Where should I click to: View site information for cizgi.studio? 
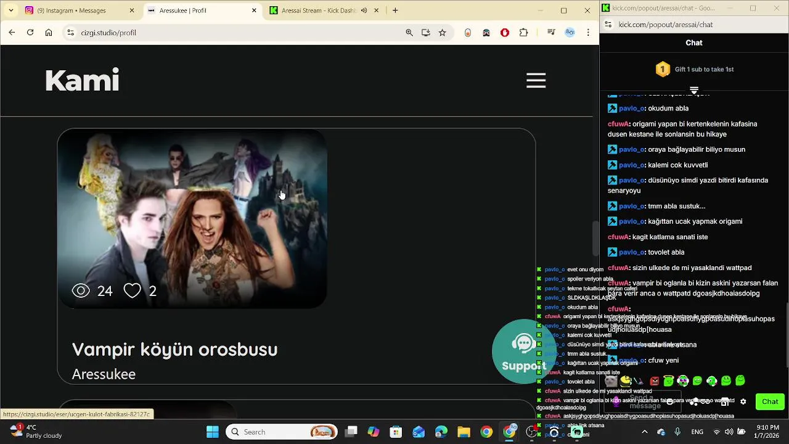[70, 33]
